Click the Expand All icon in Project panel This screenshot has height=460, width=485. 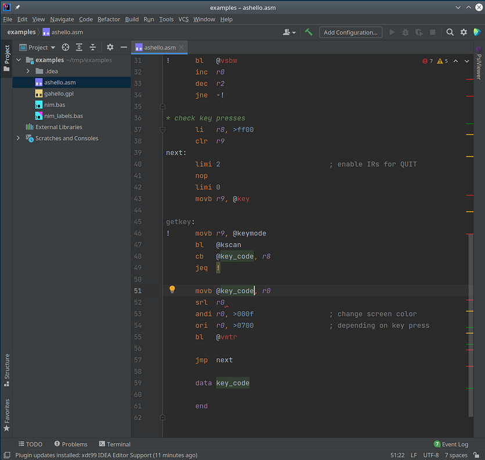[x=79, y=47]
